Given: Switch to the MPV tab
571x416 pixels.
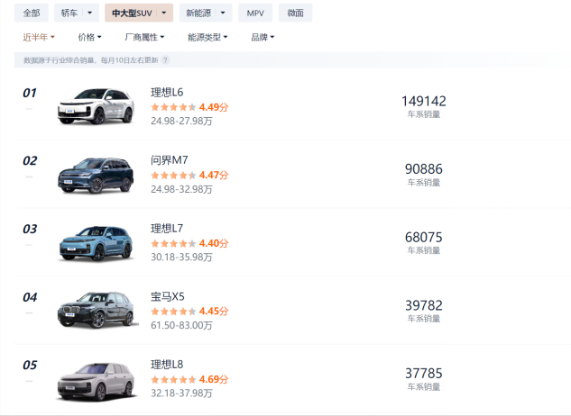Looking at the screenshot, I should click(x=255, y=14).
